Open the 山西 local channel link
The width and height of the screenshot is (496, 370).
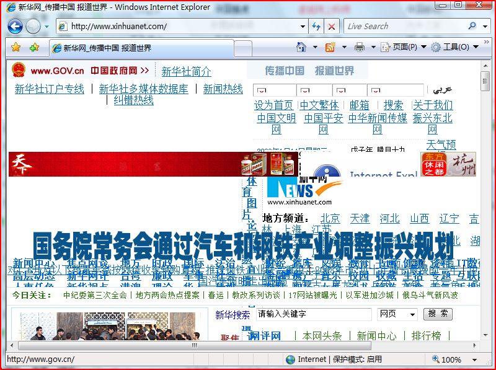tap(420, 218)
